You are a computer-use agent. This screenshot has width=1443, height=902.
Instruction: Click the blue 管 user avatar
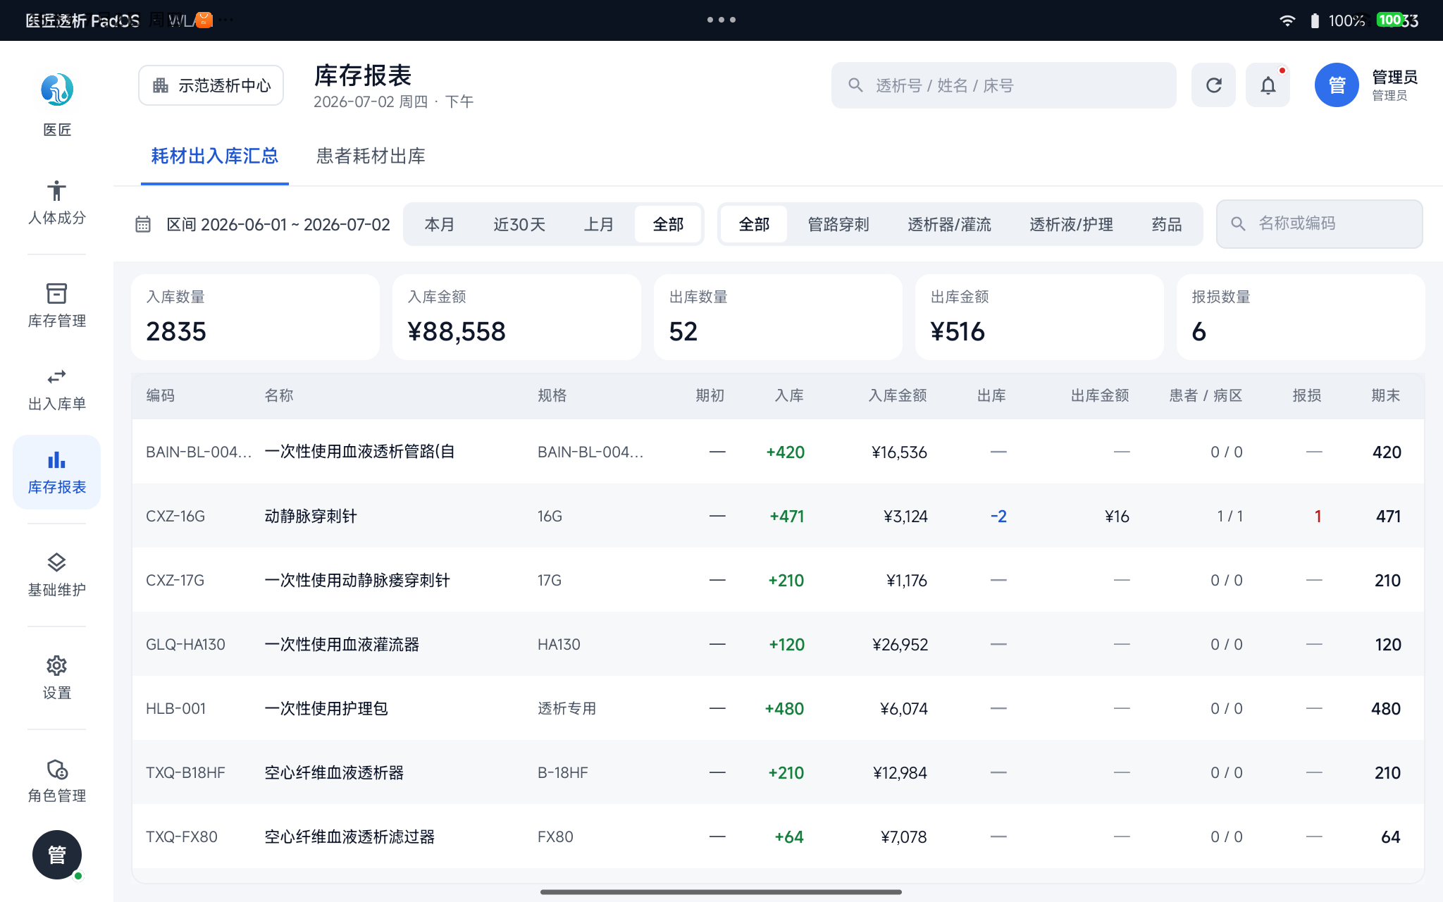click(x=1337, y=85)
